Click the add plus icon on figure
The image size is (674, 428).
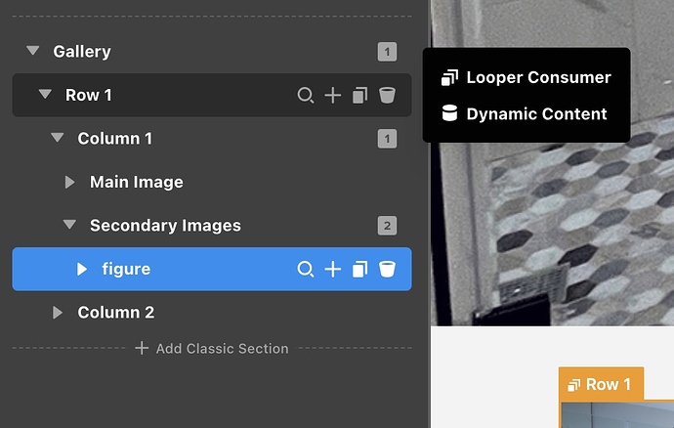pyautogui.click(x=333, y=269)
